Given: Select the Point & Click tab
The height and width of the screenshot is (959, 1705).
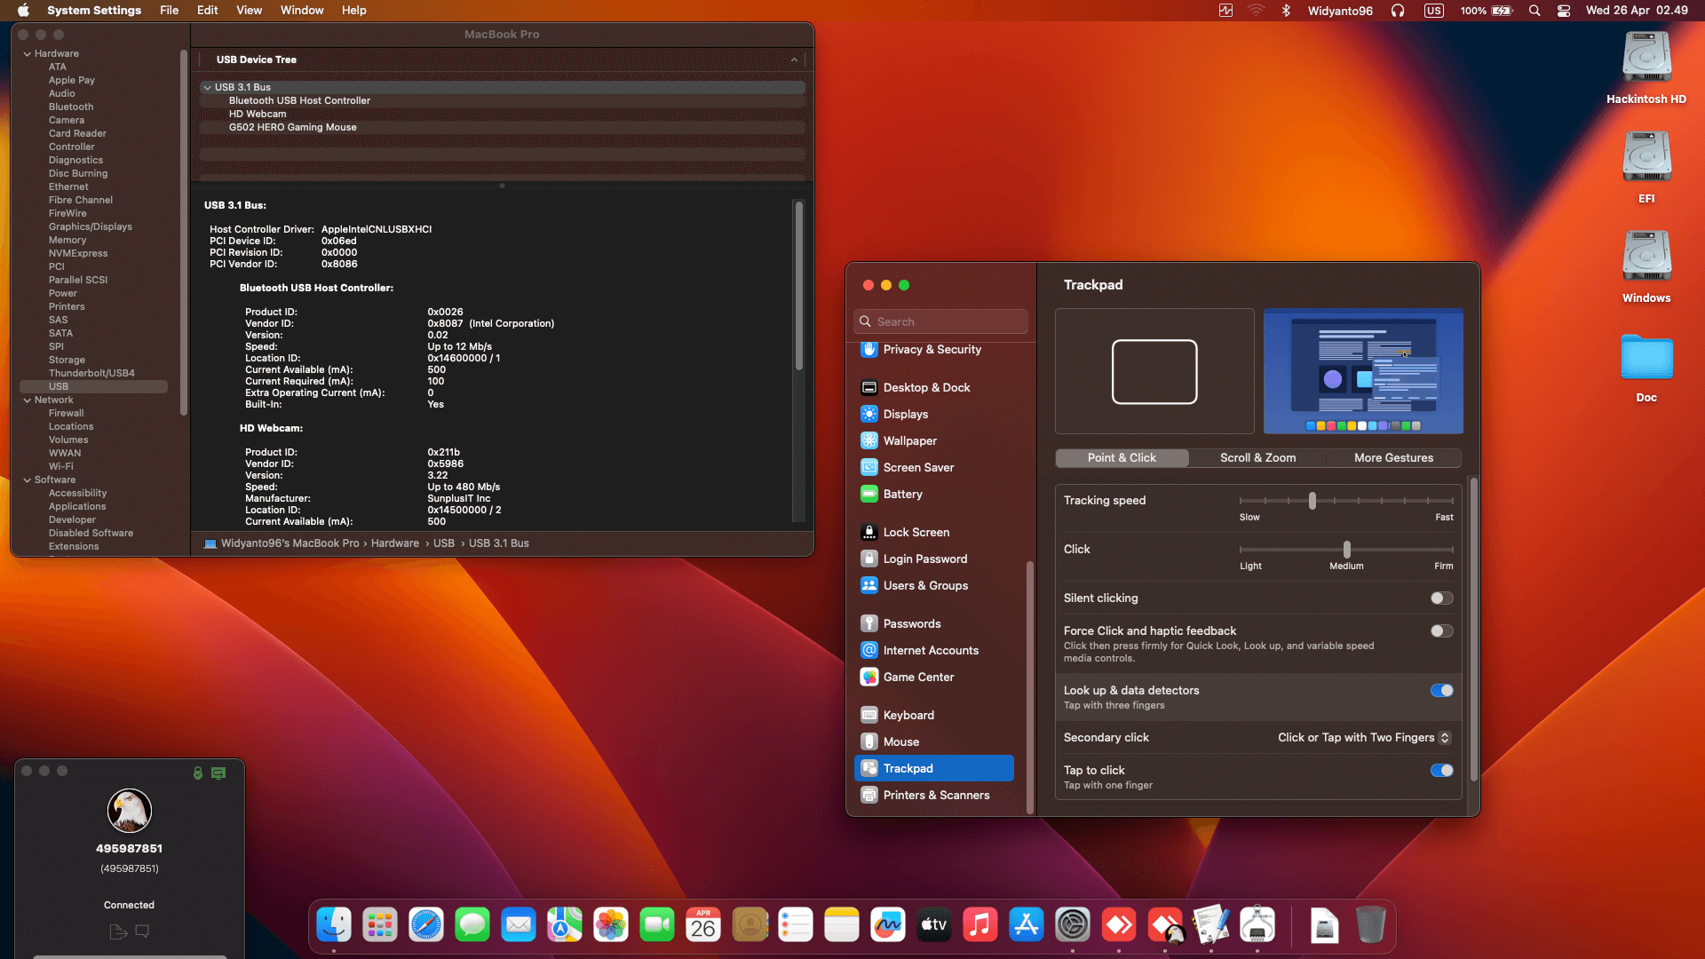Looking at the screenshot, I should click(x=1122, y=458).
